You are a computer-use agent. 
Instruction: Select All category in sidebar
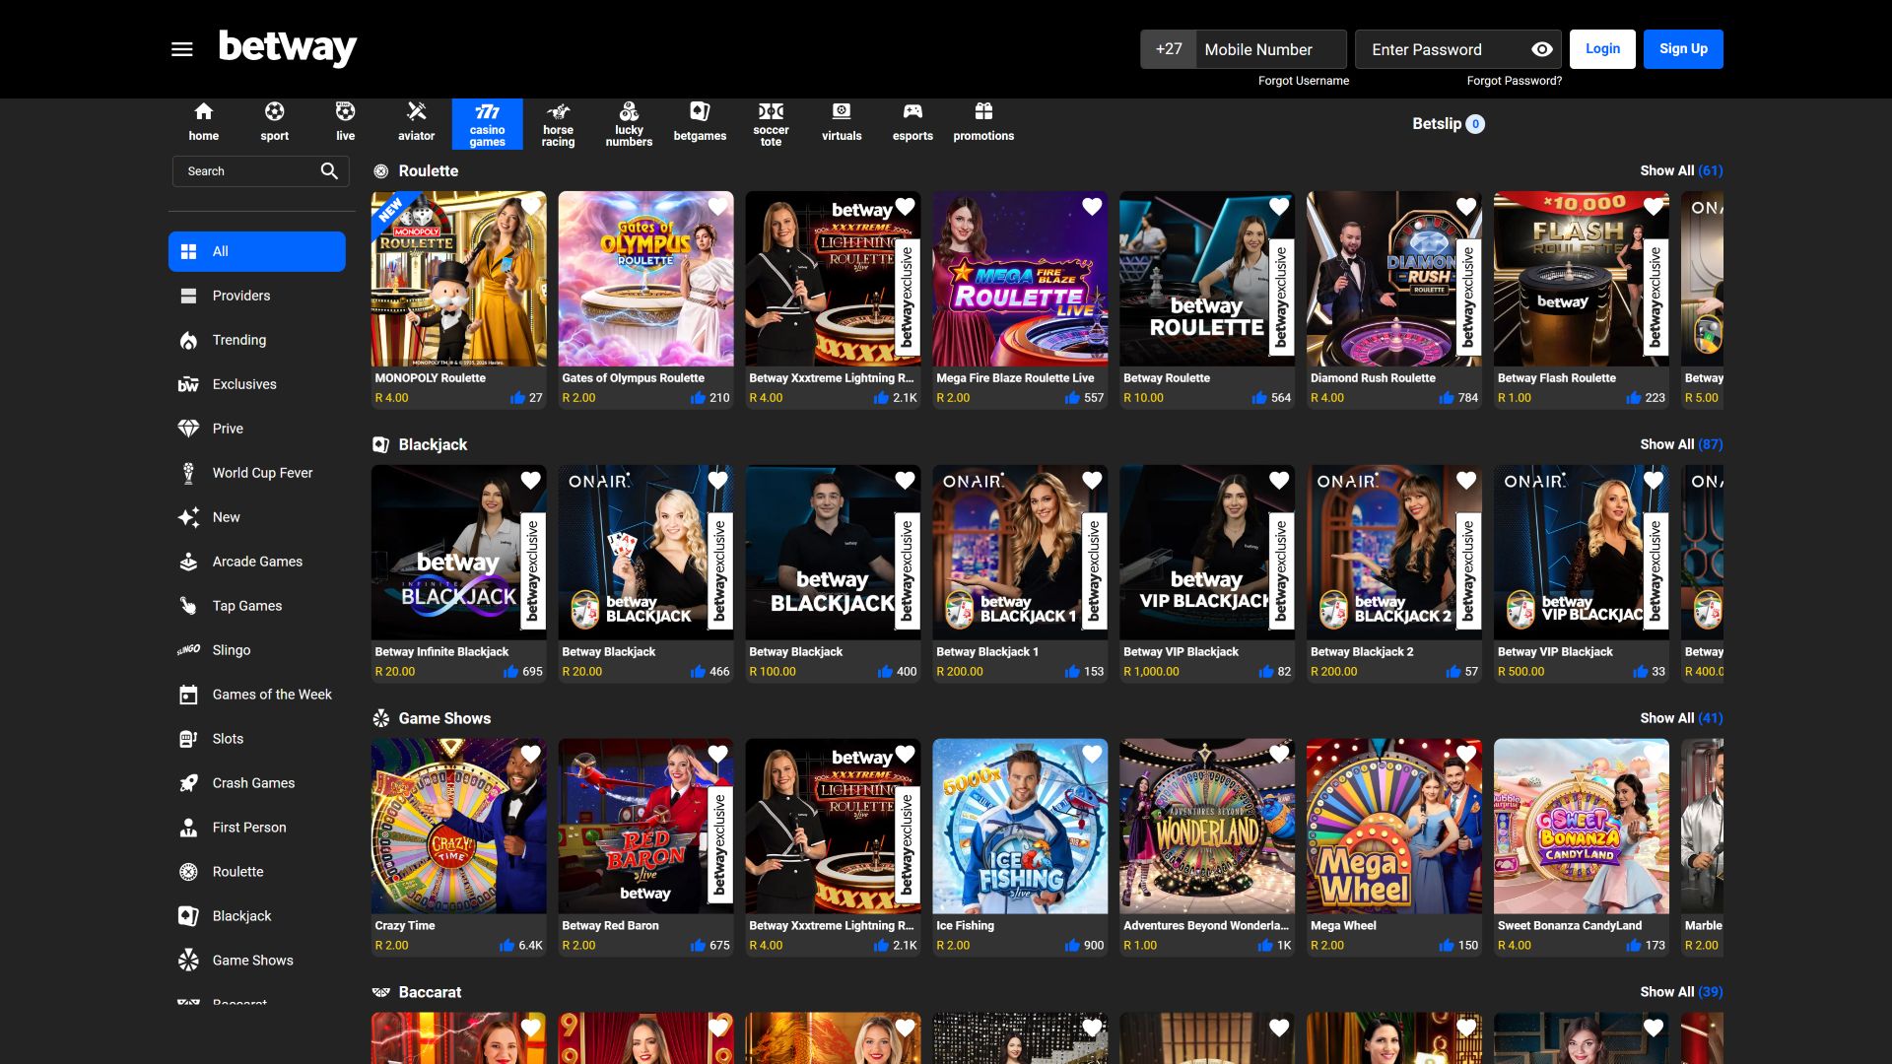[x=257, y=251]
